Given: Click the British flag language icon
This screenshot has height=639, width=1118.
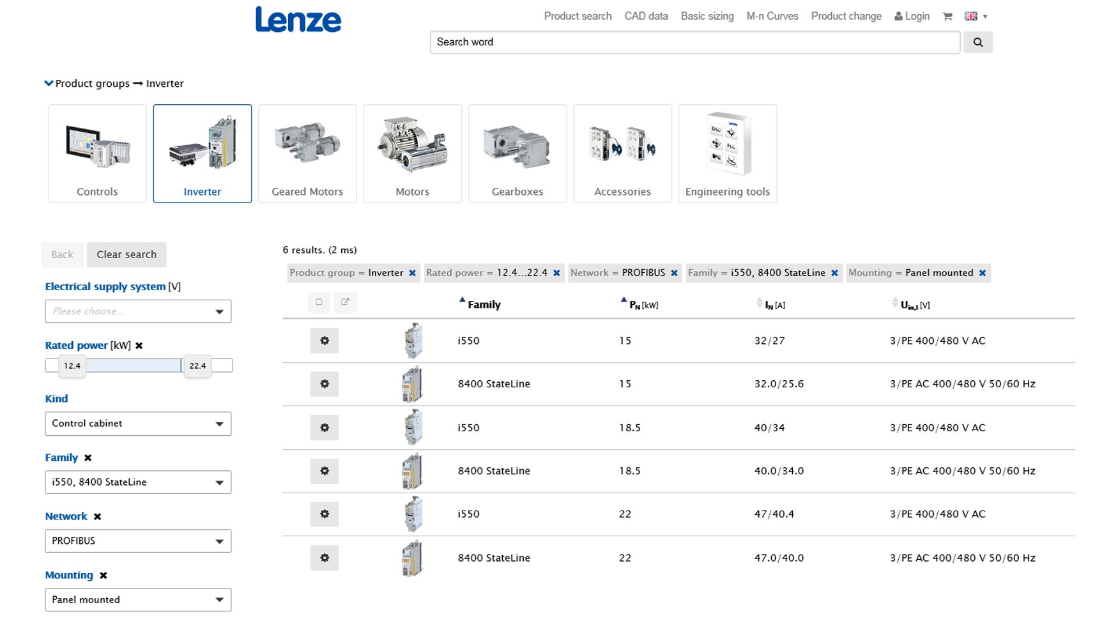Looking at the screenshot, I should (x=970, y=15).
